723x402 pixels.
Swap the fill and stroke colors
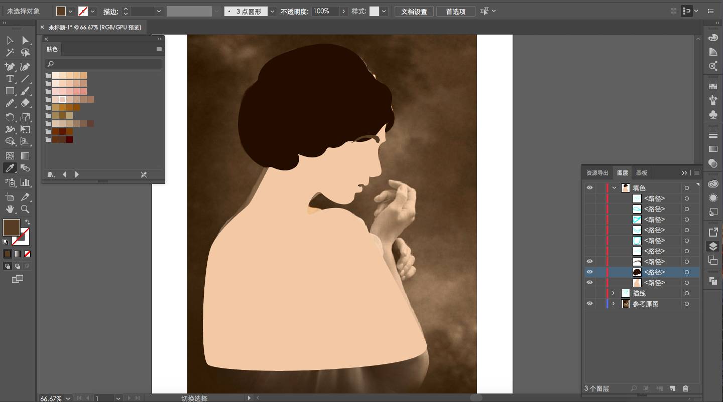click(28, 222)
